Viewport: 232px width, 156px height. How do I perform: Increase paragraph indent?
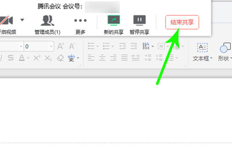(x=134, y=46)
